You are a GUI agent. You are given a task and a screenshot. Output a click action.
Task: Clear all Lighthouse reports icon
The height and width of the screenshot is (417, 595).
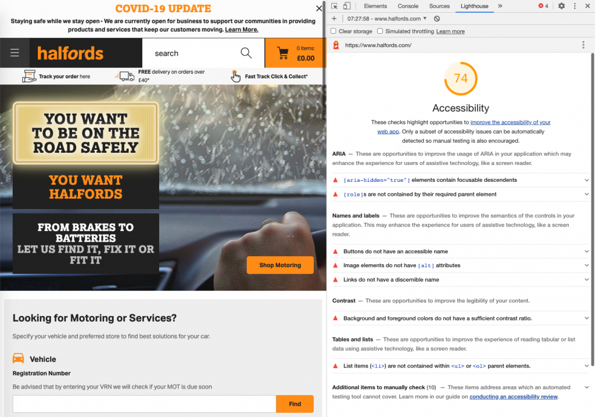tap(437, 19)
